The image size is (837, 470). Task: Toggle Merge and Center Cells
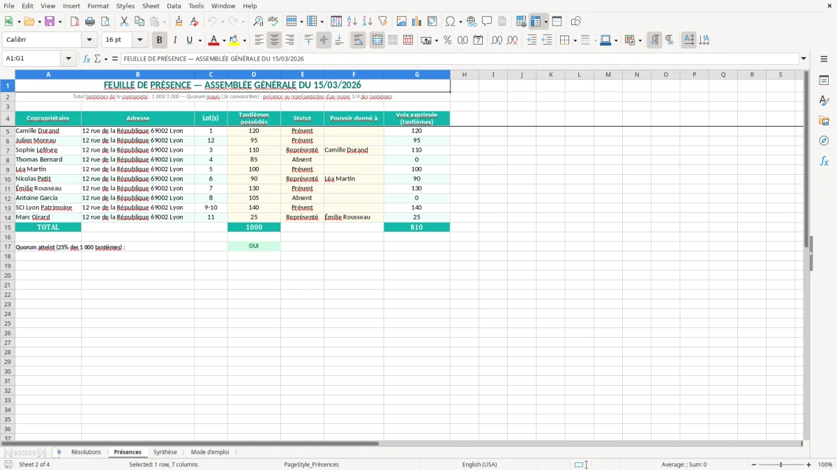[377, 40]
